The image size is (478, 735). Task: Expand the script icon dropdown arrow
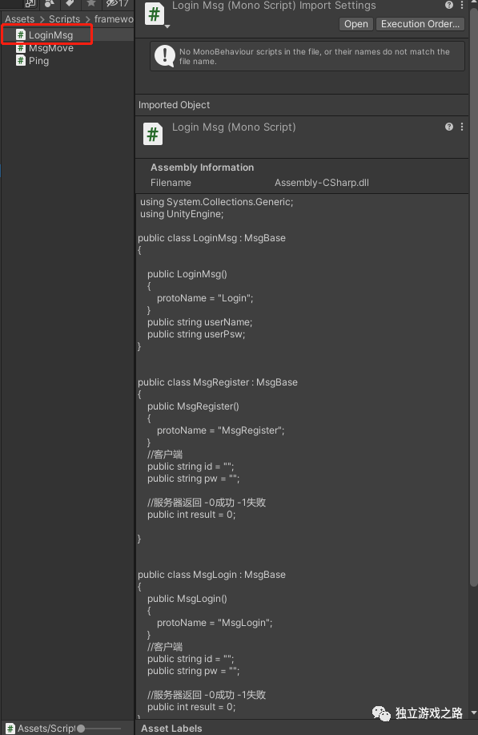click(167, 26)
